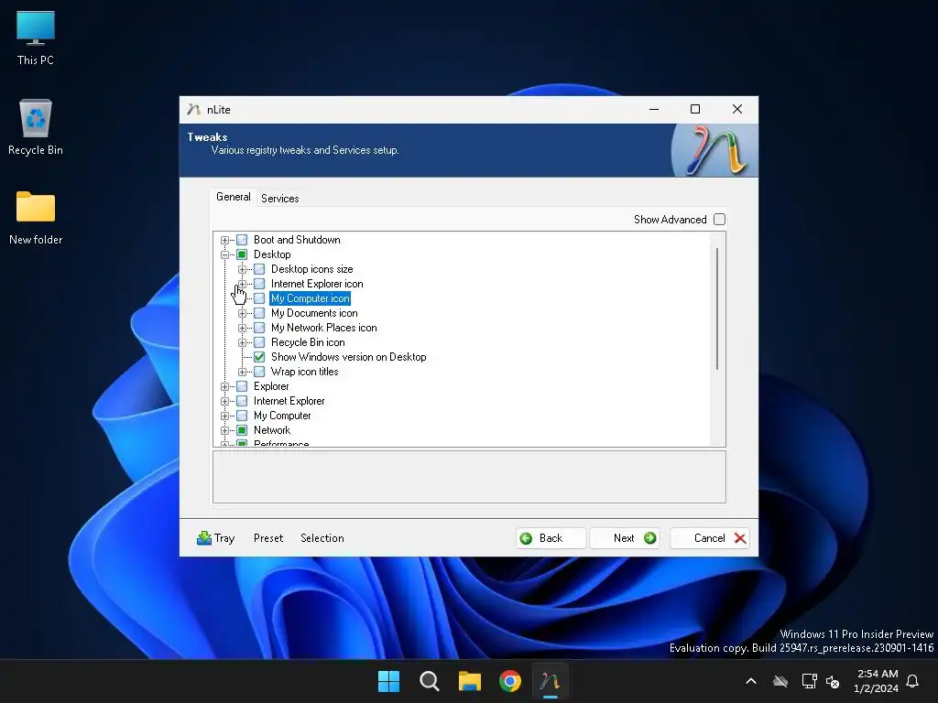Switch to the Services tab
The image size is (938, 703).
[x=279, y=199]
